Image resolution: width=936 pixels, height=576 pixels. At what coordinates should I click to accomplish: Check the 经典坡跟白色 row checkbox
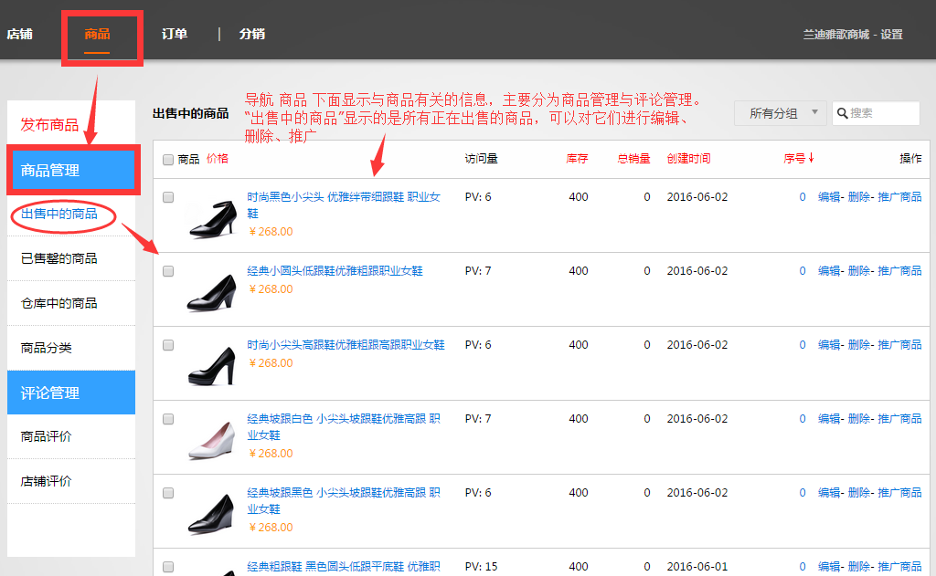(168, 419)
